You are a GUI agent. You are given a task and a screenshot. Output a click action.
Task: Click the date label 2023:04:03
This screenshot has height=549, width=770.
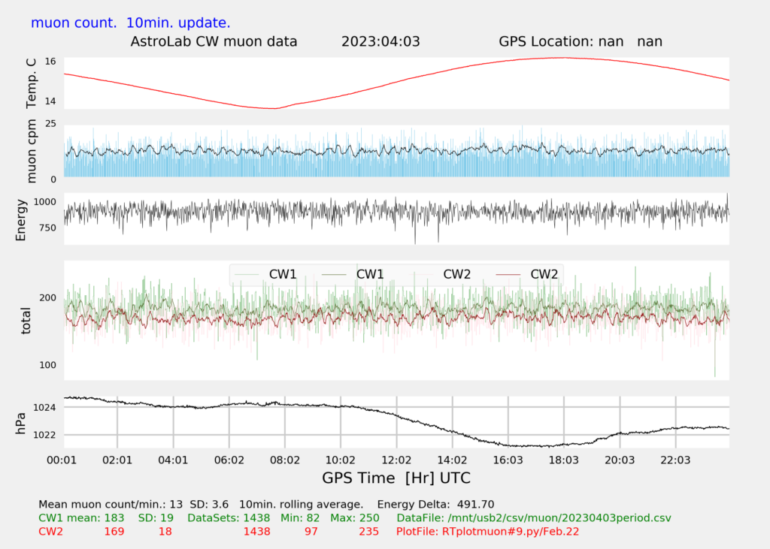380,41
